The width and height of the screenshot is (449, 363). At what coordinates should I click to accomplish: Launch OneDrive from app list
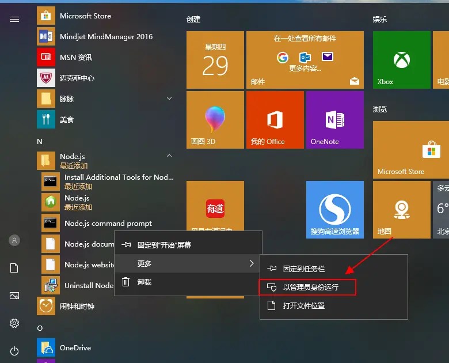[x=105, y=347]
